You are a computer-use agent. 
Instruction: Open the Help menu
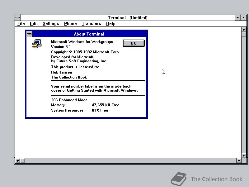[111, 24]
